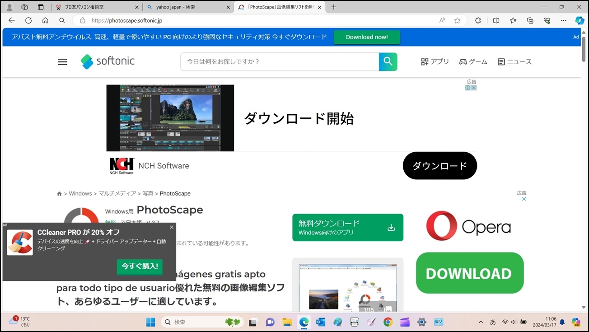Screen dimensions: 589x332
Task: Click the video editor ad thumbnail
Action: [170, 118]
